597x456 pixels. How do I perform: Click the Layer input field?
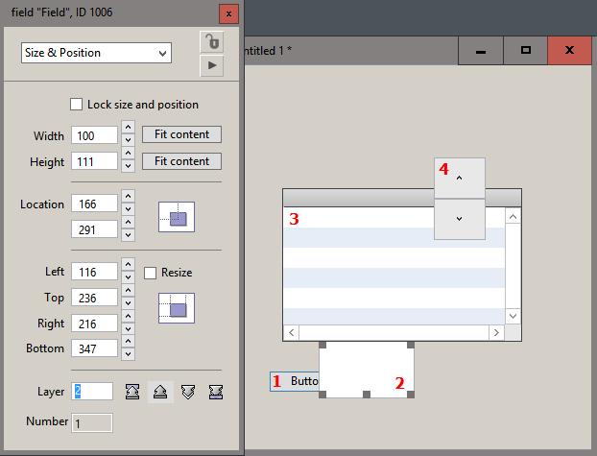(x=93, y=392)
